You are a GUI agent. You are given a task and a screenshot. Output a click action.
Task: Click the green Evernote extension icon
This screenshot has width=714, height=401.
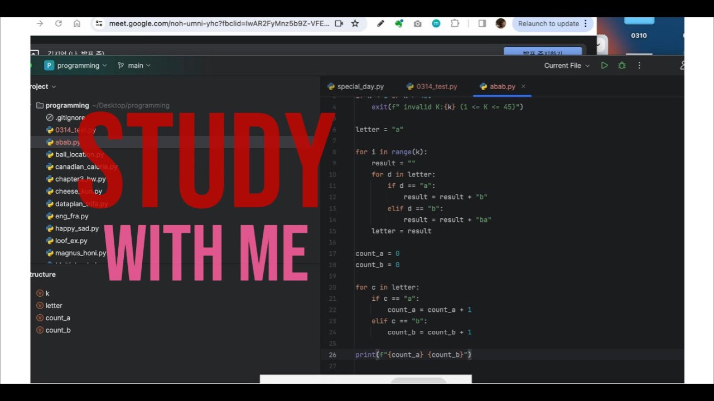click(x=399, y=23)
